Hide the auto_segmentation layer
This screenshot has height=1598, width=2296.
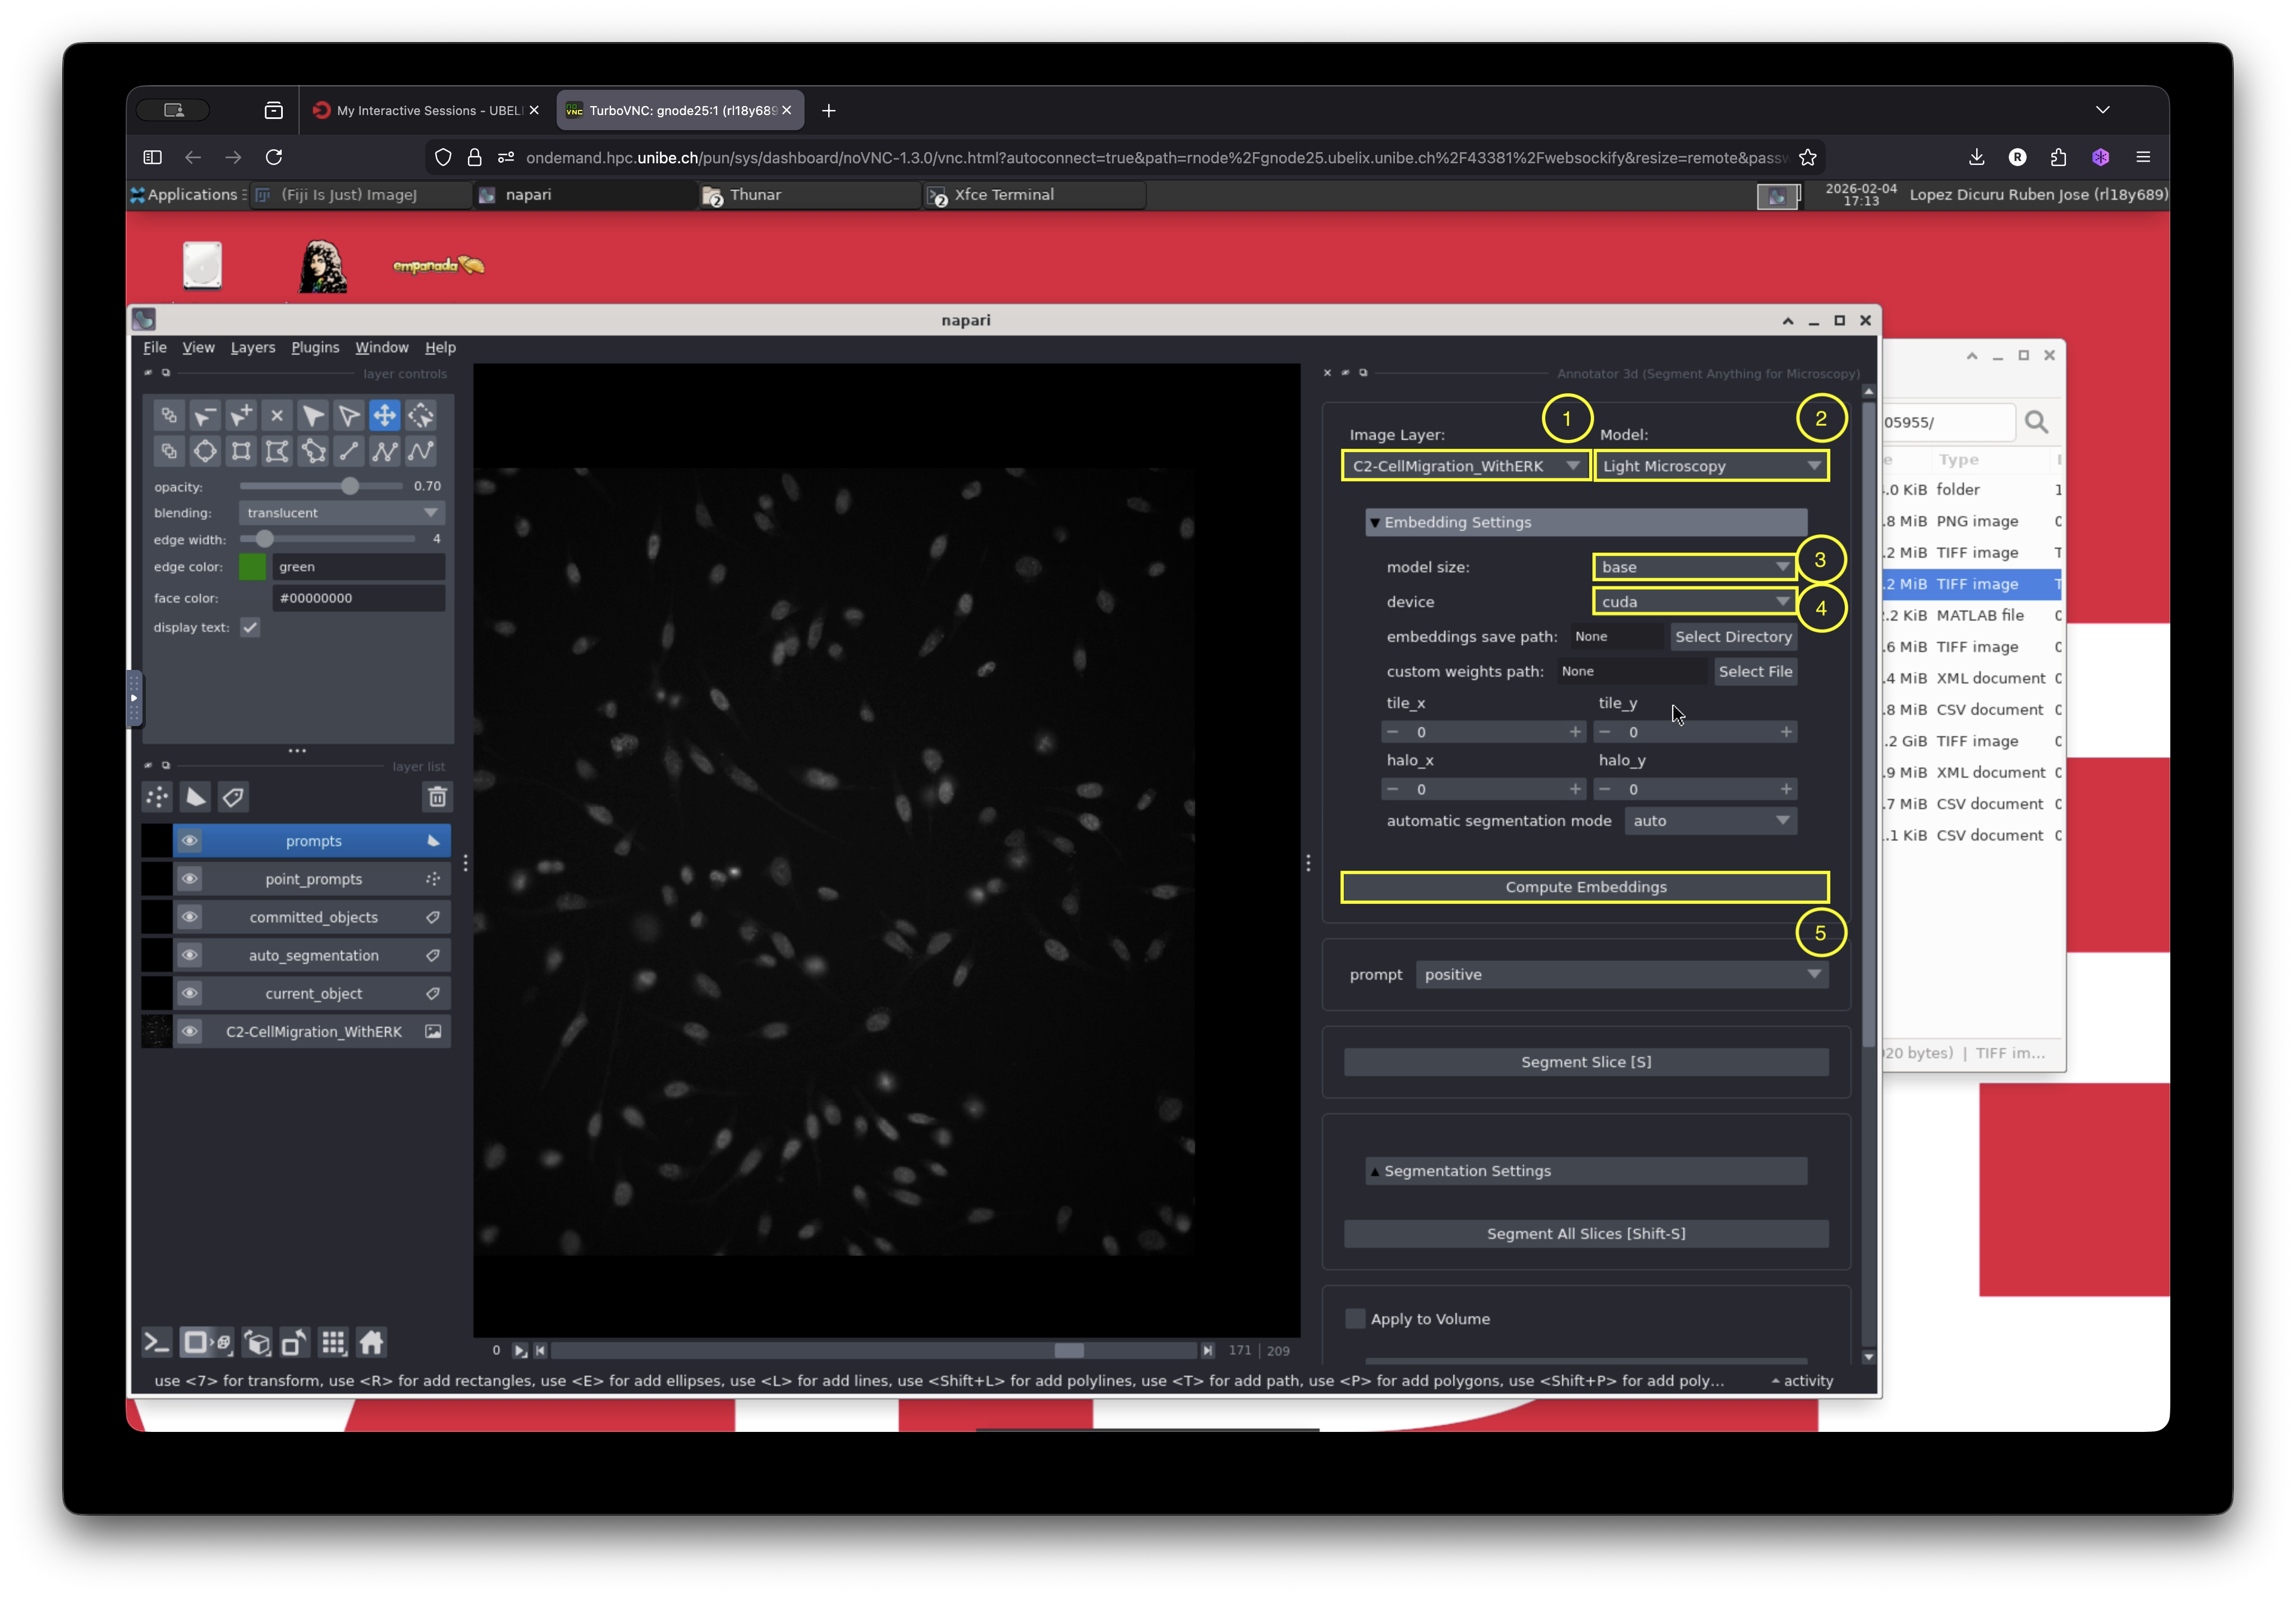[x=189, y=955]
